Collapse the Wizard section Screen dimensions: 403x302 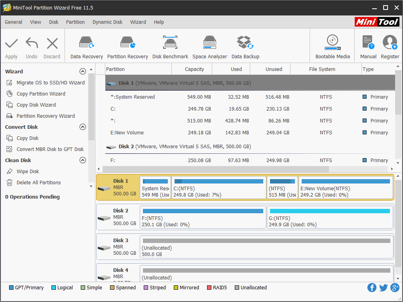(x=82, y=71)
